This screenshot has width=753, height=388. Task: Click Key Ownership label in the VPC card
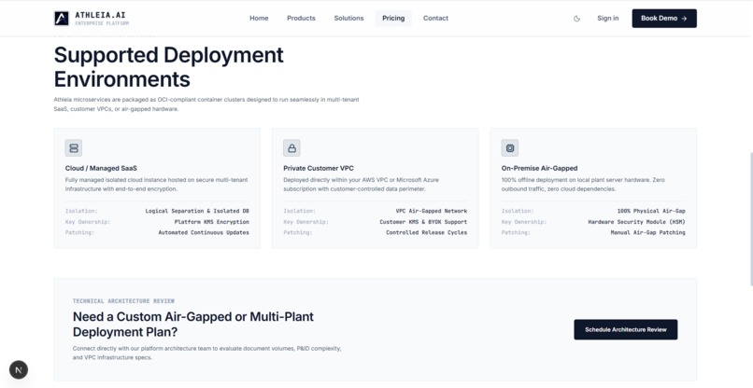(305, 222)
